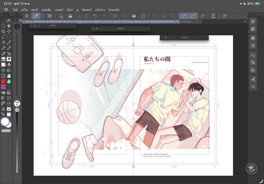The image size is (264, 184).
Task: Open the stepper arrows beside pen-edit button
Action: pyautogui.click(x=43, y=16)
